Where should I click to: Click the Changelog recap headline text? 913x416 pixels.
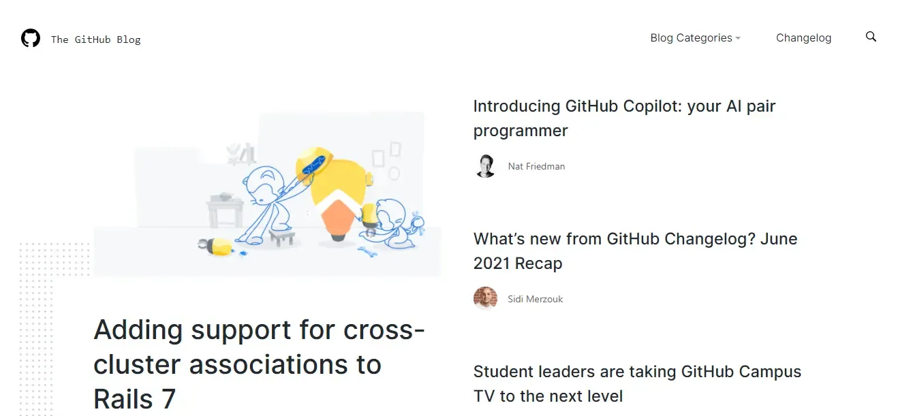635,251
